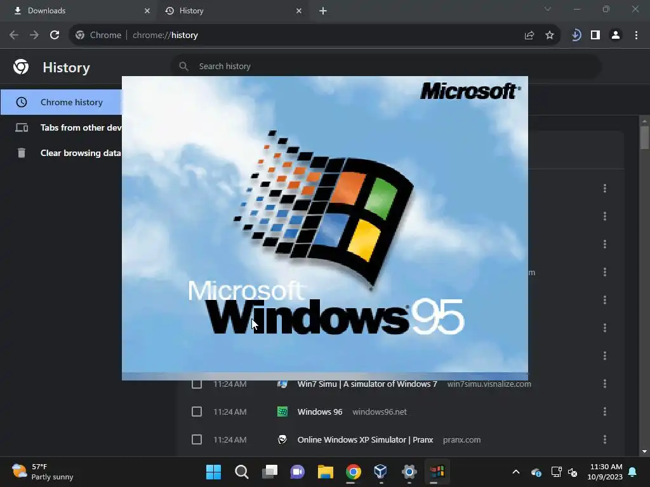
Task: Click the windows96.net domain text
Action: [380, 412]
